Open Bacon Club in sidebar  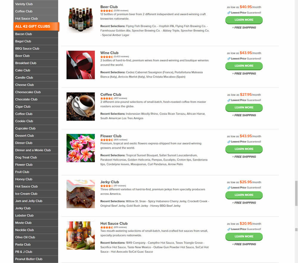[36, 34]
